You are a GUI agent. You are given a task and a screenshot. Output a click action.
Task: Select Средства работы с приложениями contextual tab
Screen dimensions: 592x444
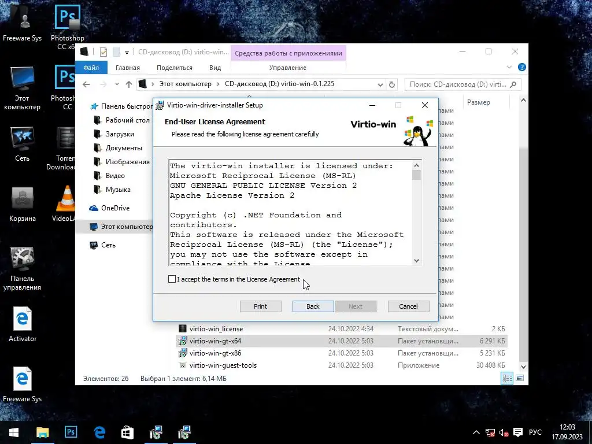(x=288, y=53)
